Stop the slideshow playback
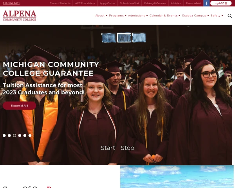This screenshot has height=188, width=235. [x=127, y=148]
